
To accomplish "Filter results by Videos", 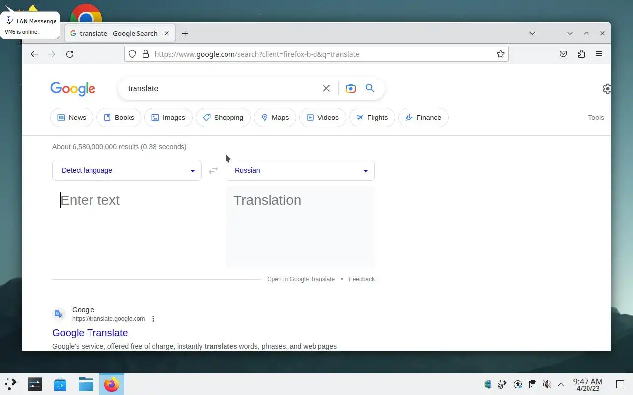I will pos(322,118).
